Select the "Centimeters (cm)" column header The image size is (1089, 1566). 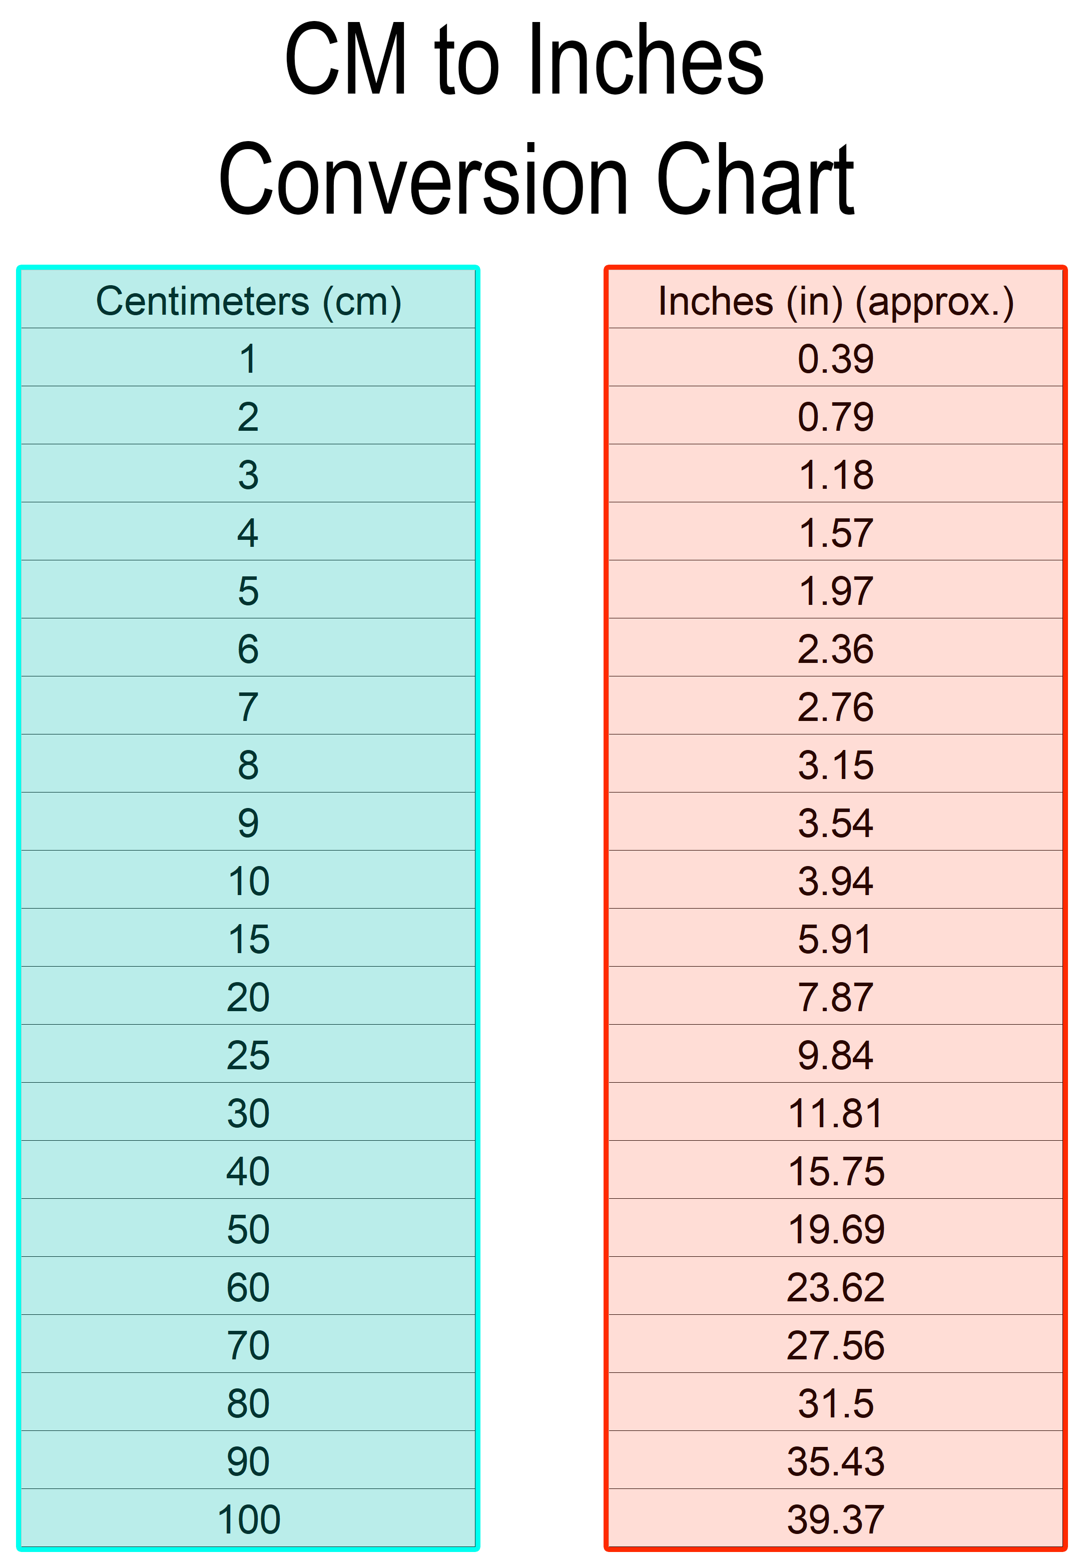point(248,301)
